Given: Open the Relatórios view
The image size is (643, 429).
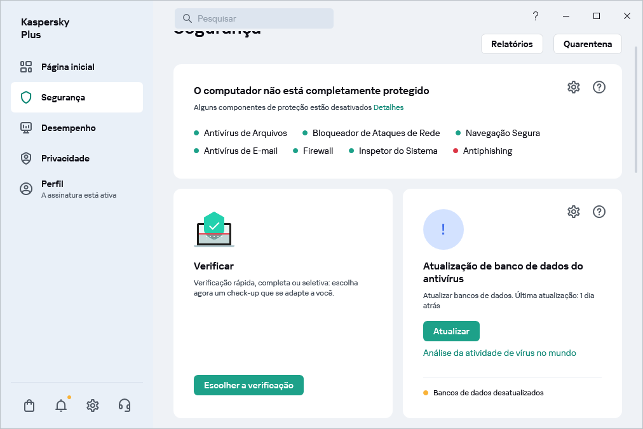Looking at the screenshot, I should [511, 44].
